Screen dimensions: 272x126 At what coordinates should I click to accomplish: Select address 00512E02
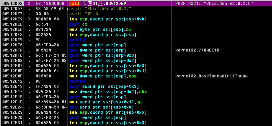point(13,60)
